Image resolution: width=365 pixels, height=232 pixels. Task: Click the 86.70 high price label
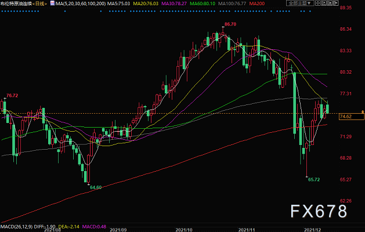tap(230, 24)
